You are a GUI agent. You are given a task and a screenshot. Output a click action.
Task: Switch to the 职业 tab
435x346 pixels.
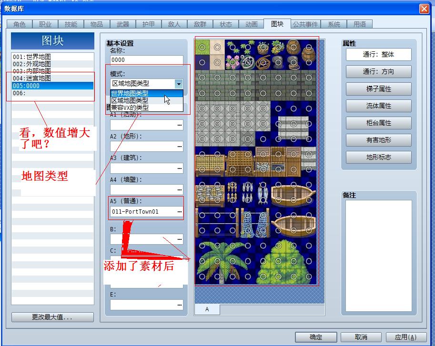tap(45, 24)
